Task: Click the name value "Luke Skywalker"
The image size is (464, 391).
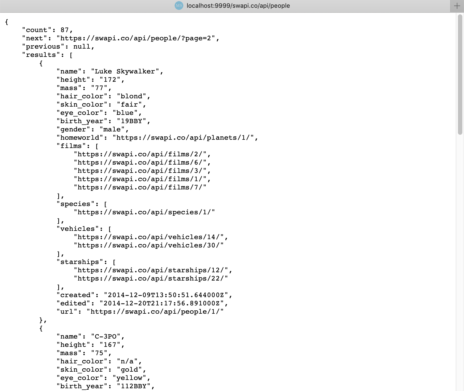Action: [x=125, y=71]
